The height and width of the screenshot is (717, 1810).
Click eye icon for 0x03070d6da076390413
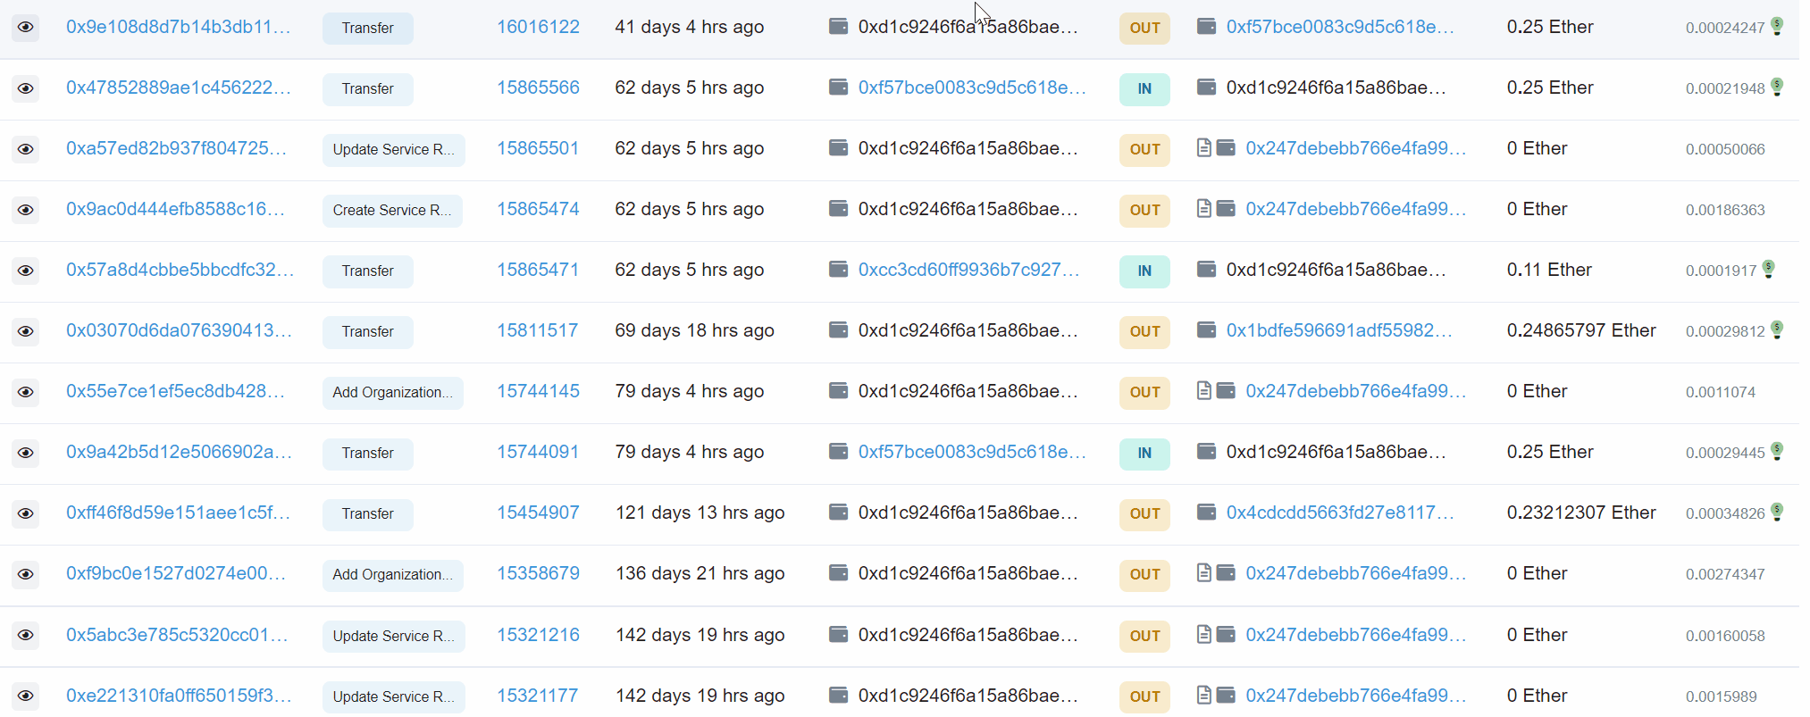coord(26,331)
